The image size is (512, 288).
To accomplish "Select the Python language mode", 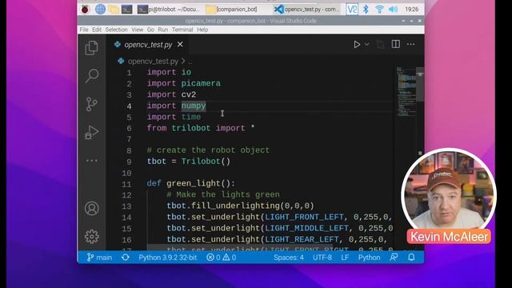I will [x=369, y=258].
